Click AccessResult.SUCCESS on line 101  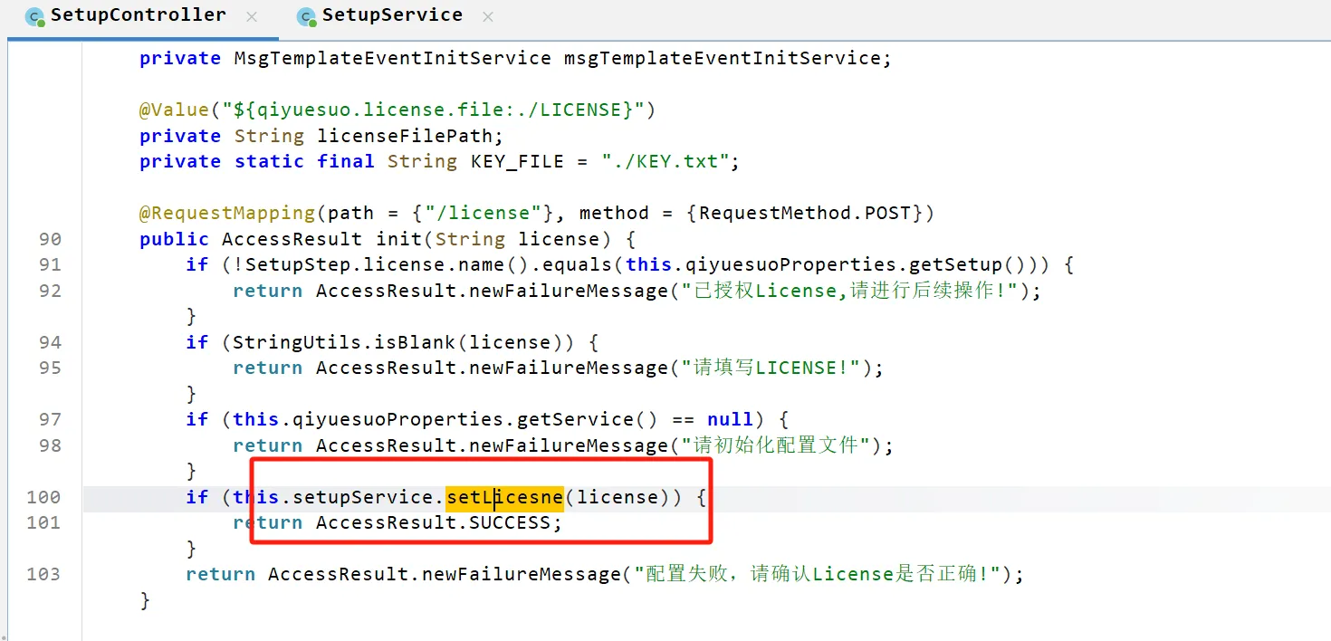[x=433, y=522]
